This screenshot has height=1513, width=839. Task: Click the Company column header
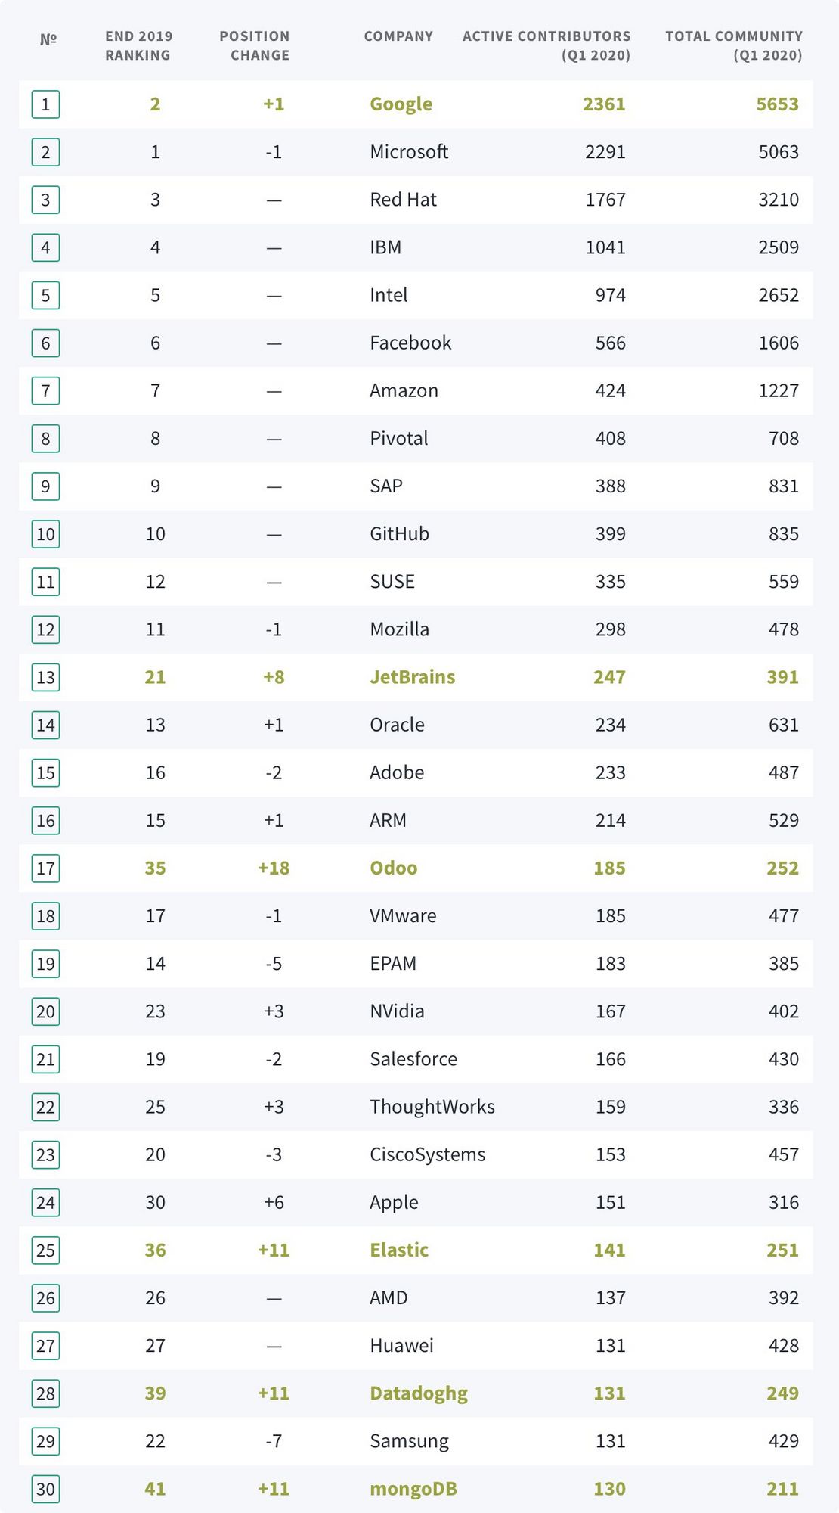pyautogui.click(x=398, y=36)
